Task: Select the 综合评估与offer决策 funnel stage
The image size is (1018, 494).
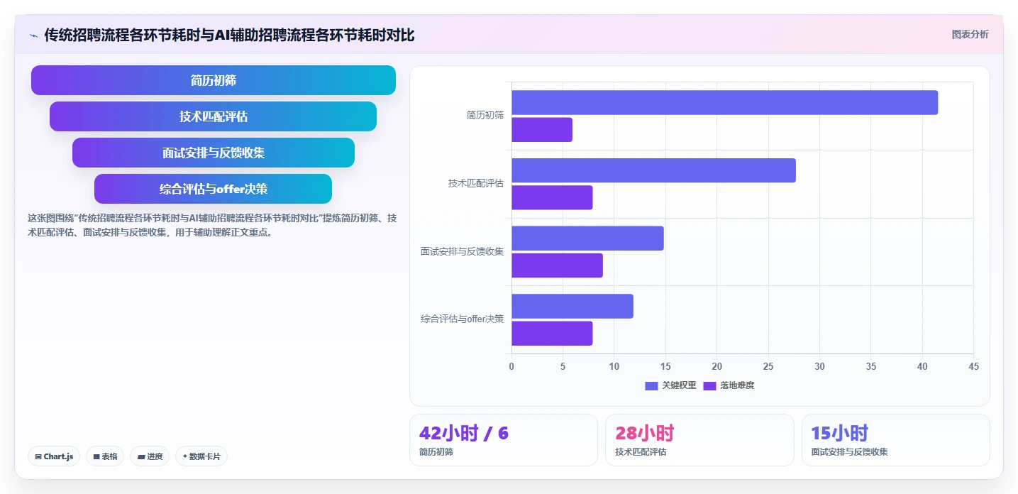Action: click(x=213, y=189)
